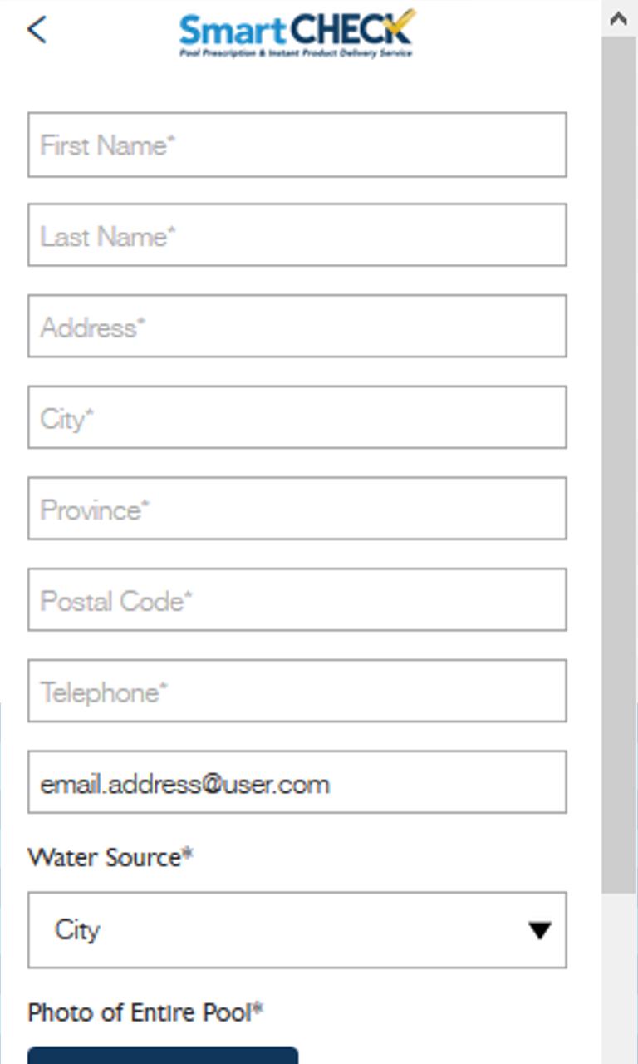Select the Telephone field
This screenshot has height=1064, width=638.
click(297, 691)
